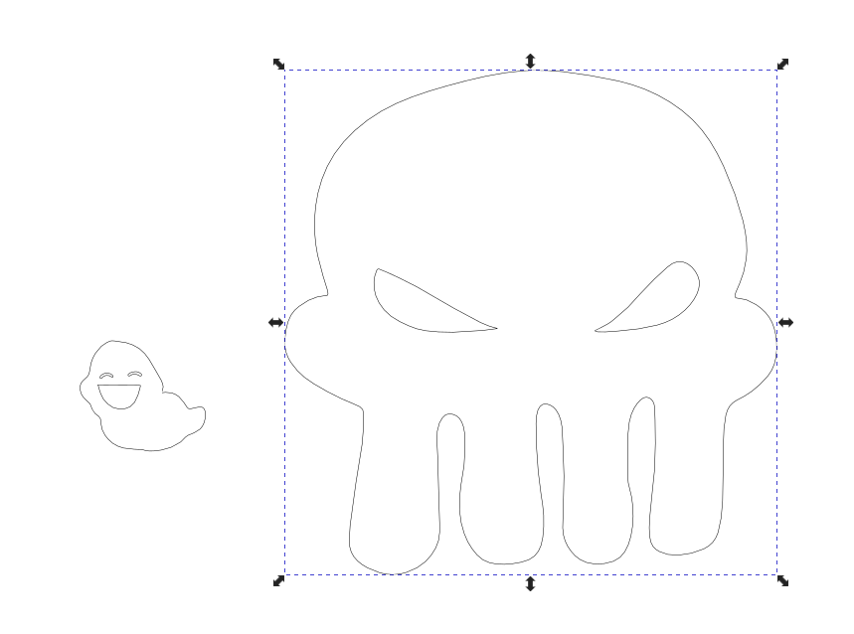Click the skull's leftmost tooth lobe
The width and height of the screenshot is (854, 634).
[398, 497]
